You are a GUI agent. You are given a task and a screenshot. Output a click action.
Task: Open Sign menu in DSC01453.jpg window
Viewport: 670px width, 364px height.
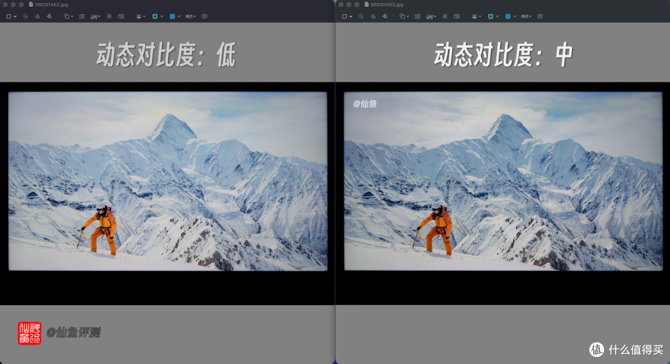tap(431, 16)
